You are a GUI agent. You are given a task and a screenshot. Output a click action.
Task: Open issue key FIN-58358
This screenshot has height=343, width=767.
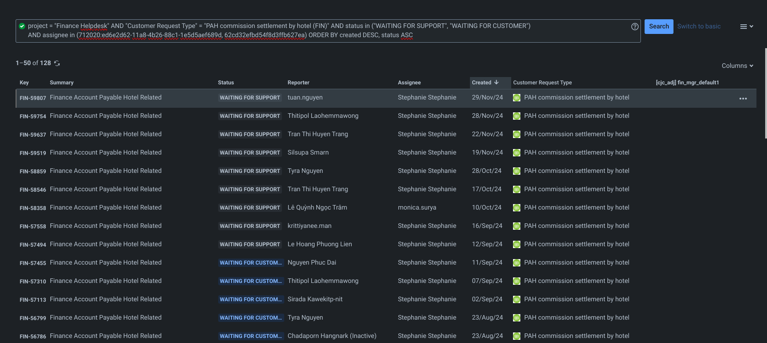33,208
